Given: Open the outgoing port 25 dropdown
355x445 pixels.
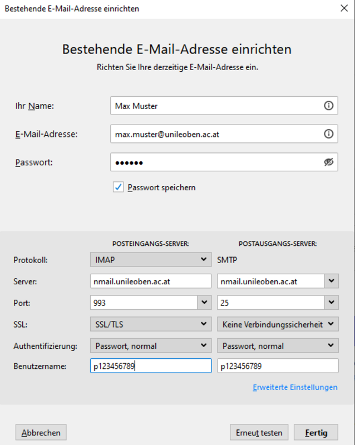Looking at the screenshot, I should coord(332,303).
